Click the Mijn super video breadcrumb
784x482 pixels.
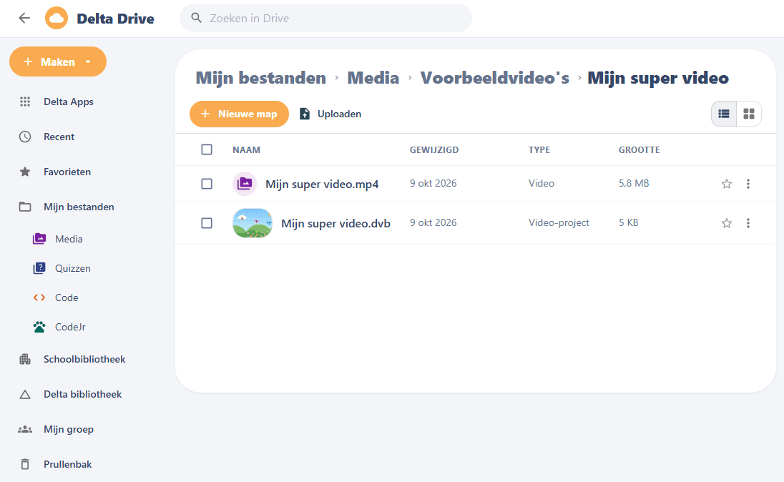pyautogui.click(x=658, y=78)
